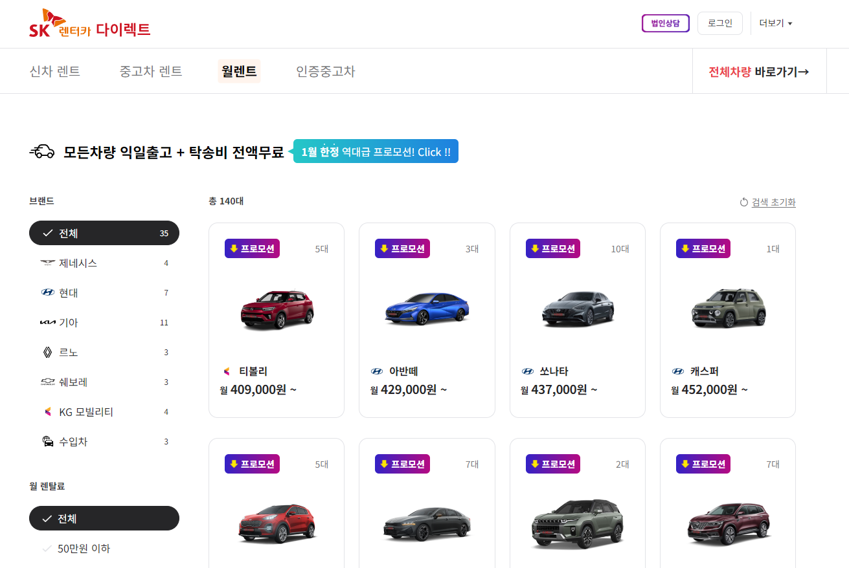Click the Hyundai logo next to 쏘나타
Screen dimensions: 849x568
(527, 371)
